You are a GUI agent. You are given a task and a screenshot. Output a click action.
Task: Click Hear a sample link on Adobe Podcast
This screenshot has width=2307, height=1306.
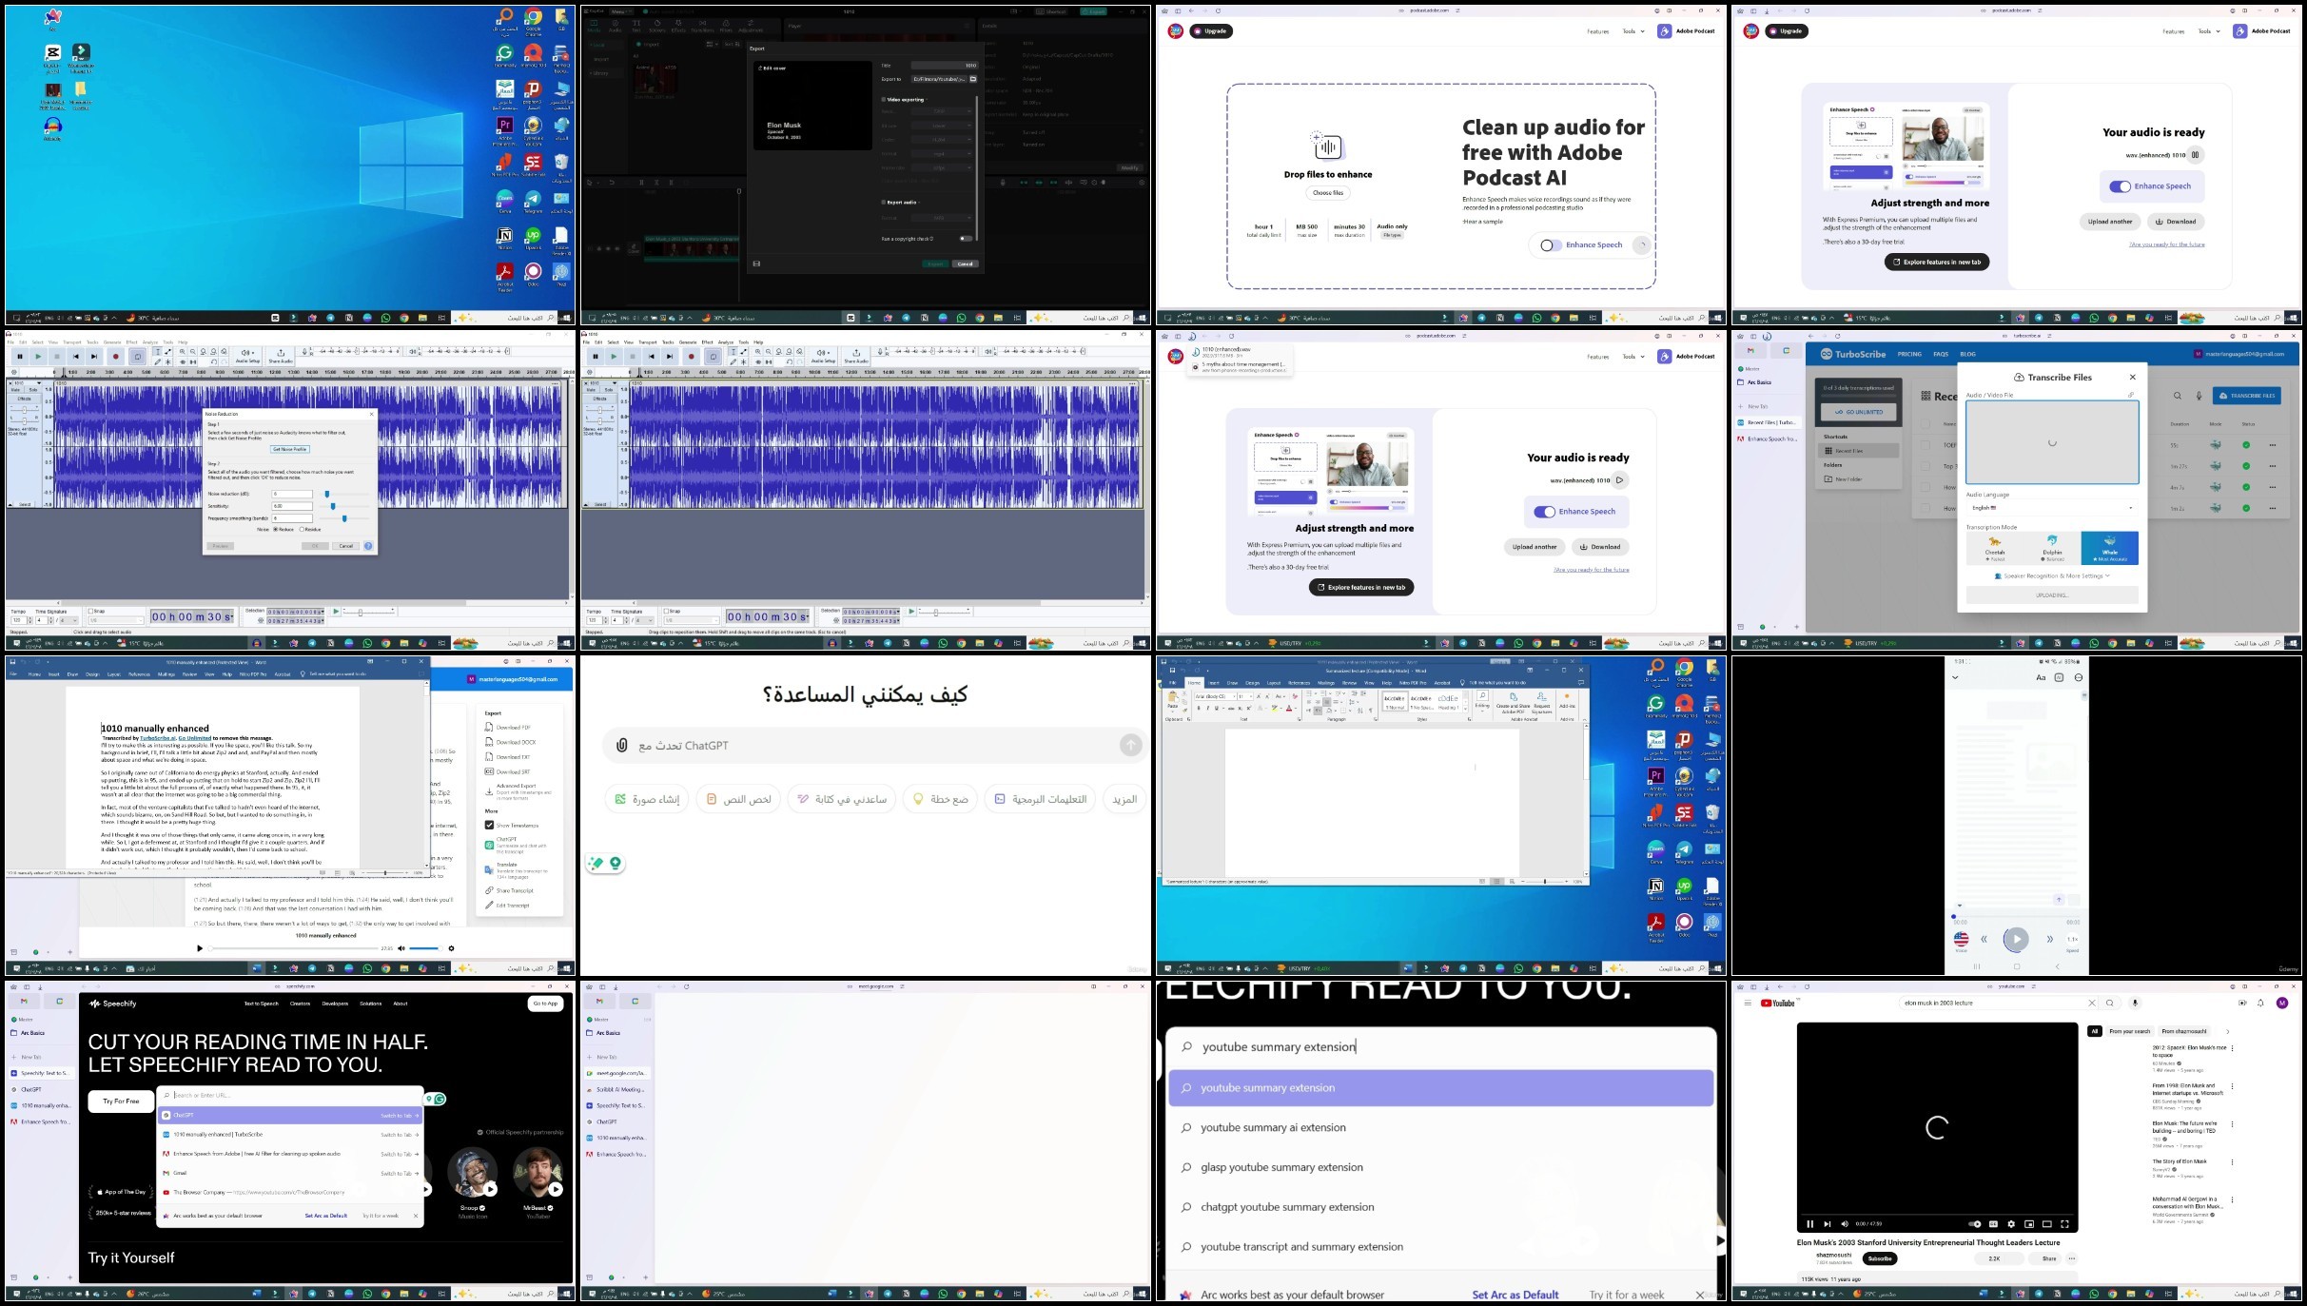click(1482, 222)
